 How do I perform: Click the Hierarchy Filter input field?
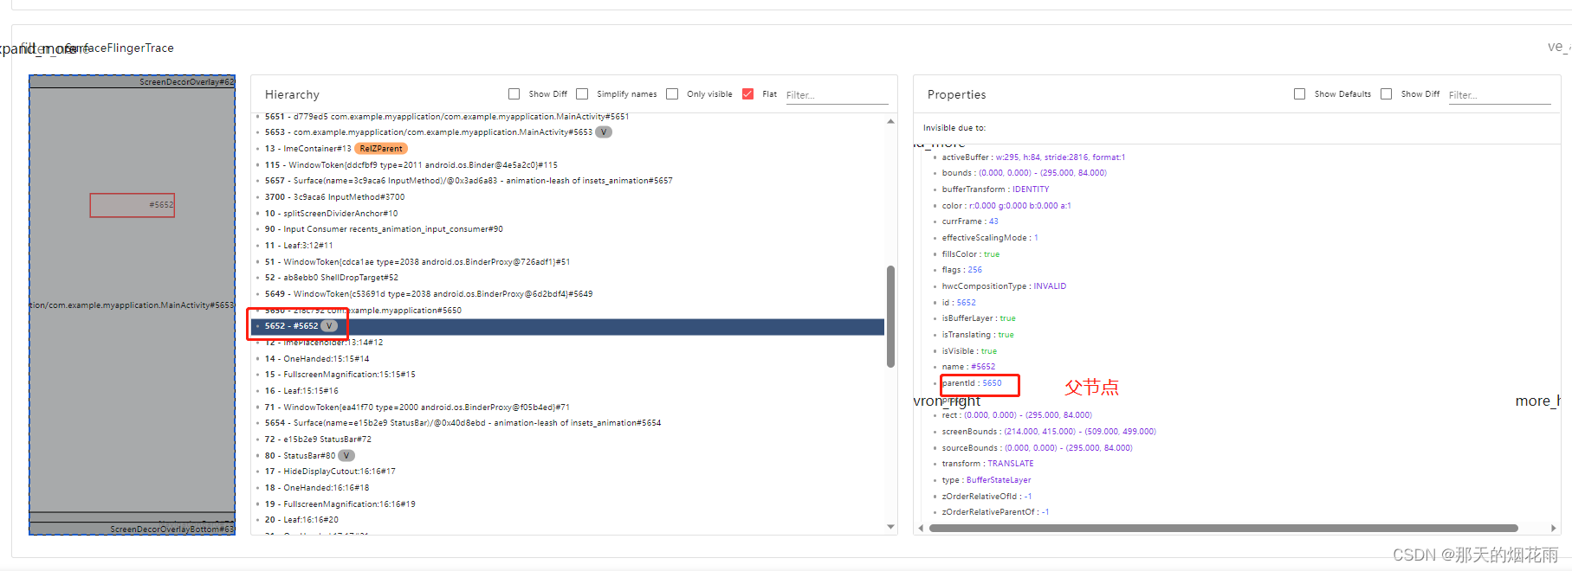[837, 95]
